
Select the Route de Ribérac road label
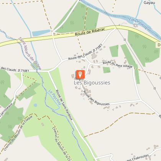coord(90,32)
